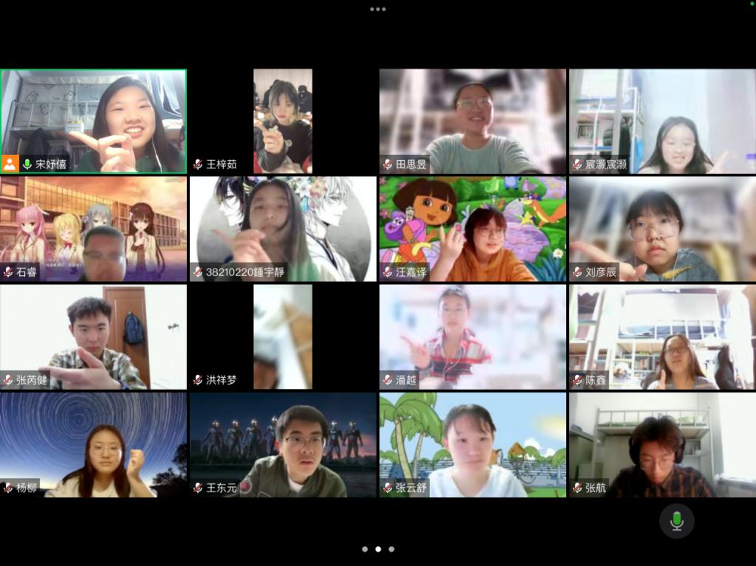Click the muted mic icon beside 张航

[577, 488]
